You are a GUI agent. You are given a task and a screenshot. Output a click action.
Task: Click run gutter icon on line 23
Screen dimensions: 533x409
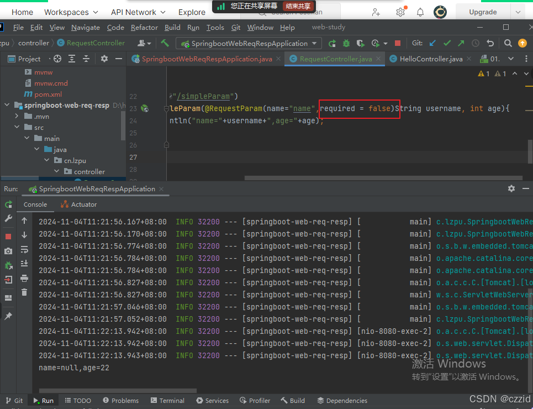click(145, 108)
